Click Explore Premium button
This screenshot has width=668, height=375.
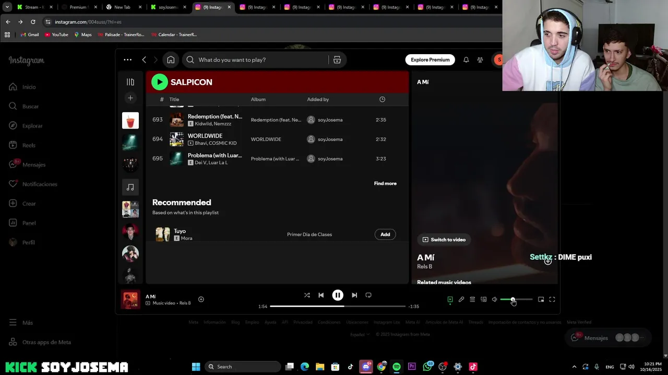(x=430, y=60)
